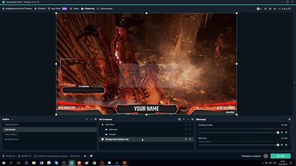Open source properties gear in Источники panel
296x166 pixels.
tap(192, 119)
